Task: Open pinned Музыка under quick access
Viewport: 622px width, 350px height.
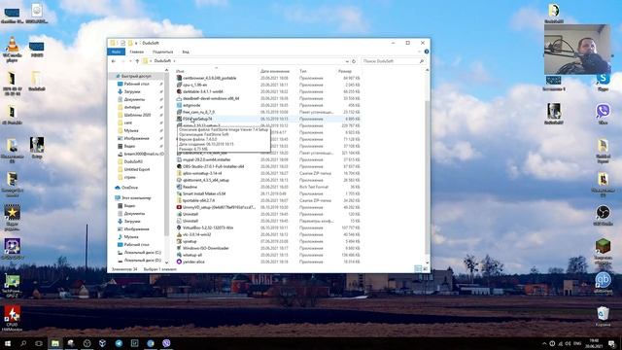Action: coord(131,130)
